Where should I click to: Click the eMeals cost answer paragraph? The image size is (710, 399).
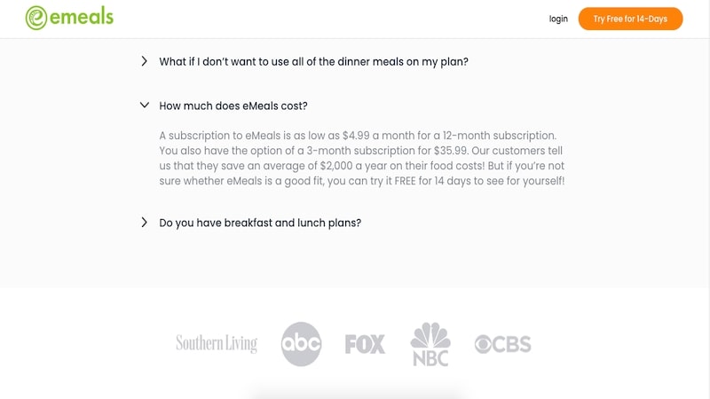point(362,159)
